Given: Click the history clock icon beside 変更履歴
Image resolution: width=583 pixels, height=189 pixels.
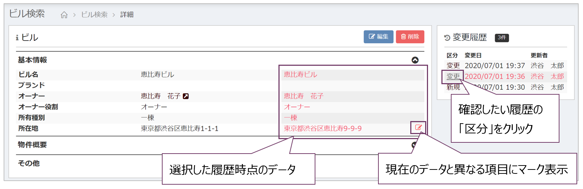Looking at the screenshot, I should point(447,38).
